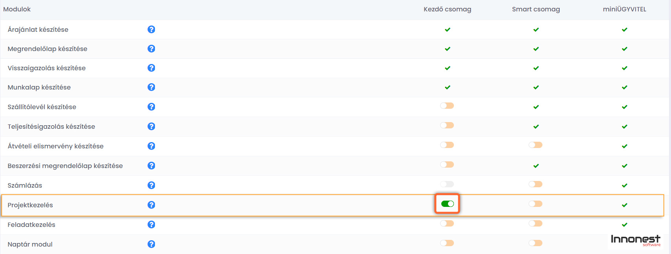Click the help icon for Számlázás
Viewport: 671px width, 254px height.
151,185
